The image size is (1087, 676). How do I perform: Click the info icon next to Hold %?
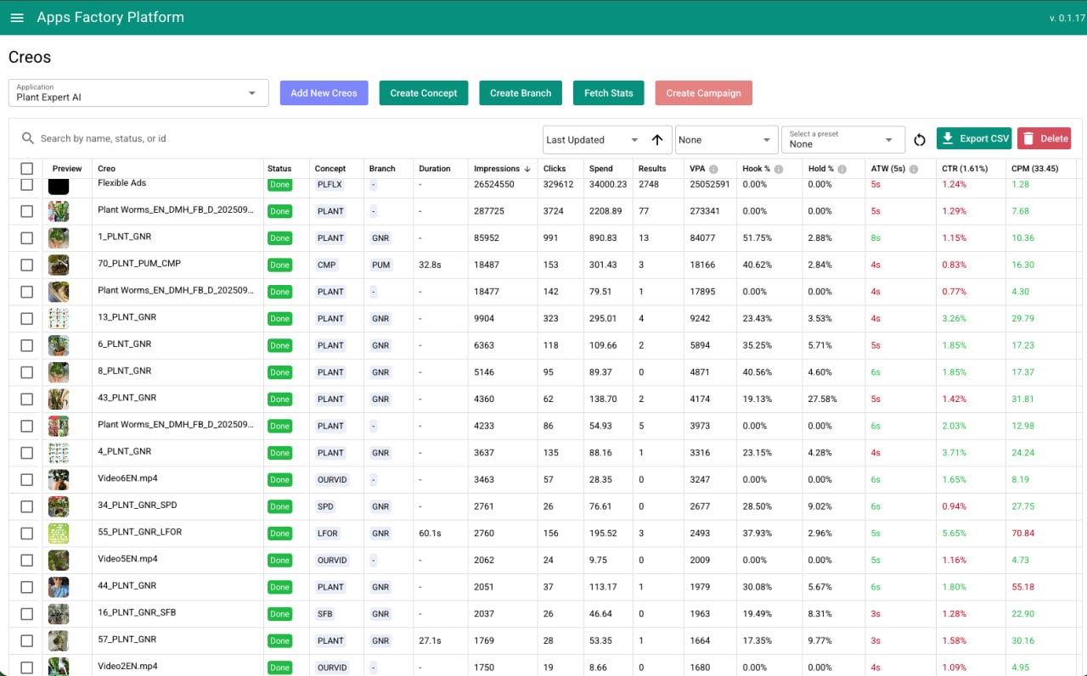(x=842, y=169)
